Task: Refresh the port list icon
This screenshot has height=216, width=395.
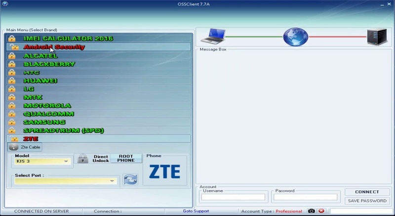Action: coord(130,179)
